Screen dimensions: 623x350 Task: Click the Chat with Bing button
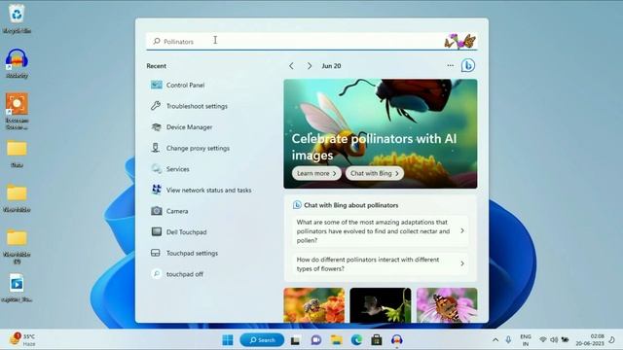click(x=374, y=173)
